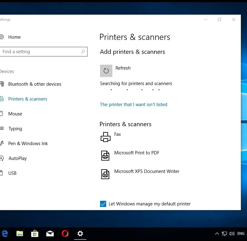Open AutoPlay settings
This screenshot has width=247, height=241.
(18, 158)
